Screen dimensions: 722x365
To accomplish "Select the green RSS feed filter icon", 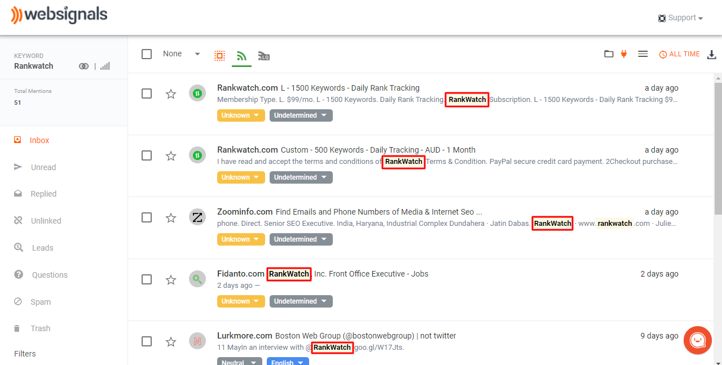I will [241, 55].
